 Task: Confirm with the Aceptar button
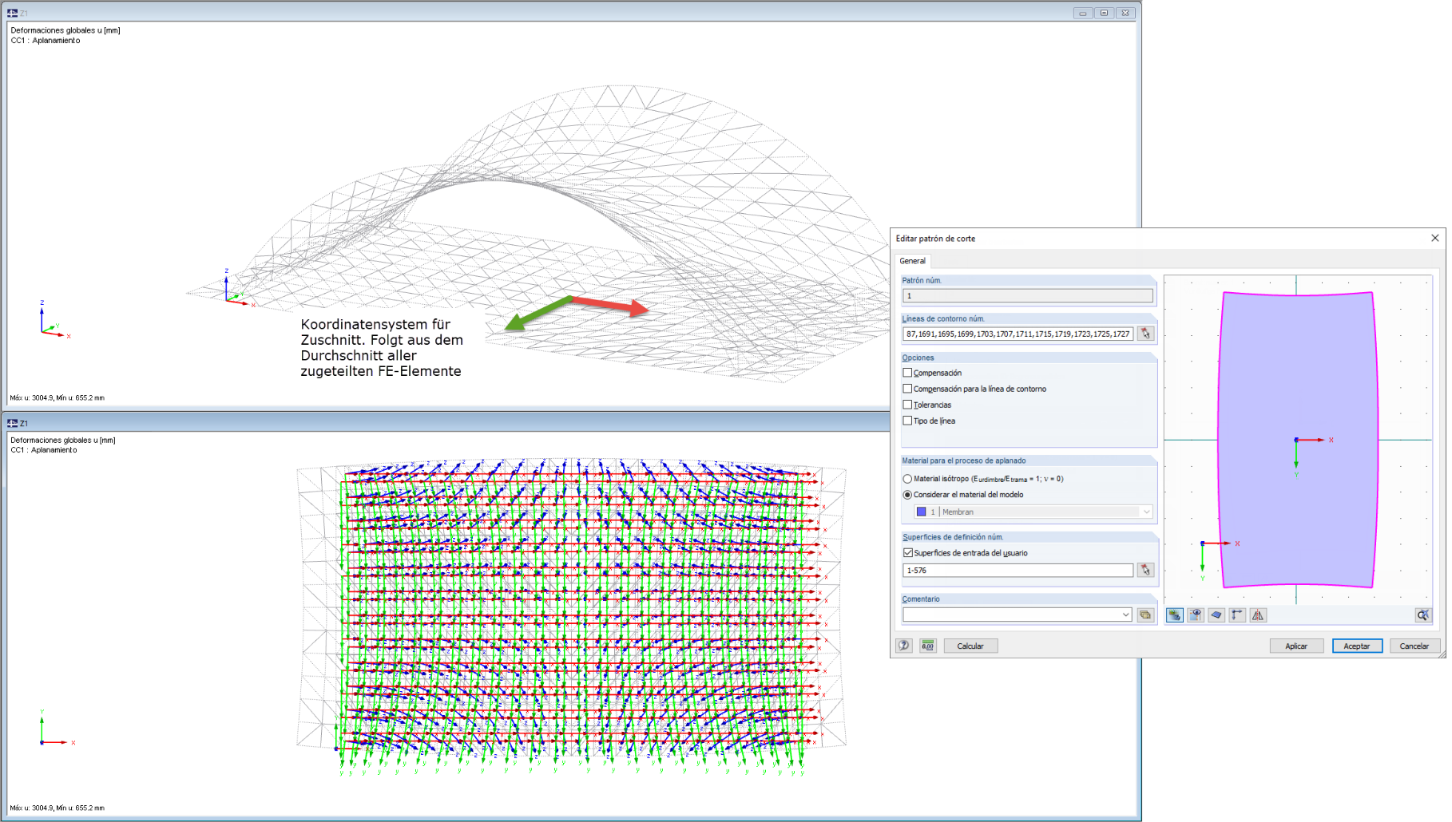(1357, 646)
